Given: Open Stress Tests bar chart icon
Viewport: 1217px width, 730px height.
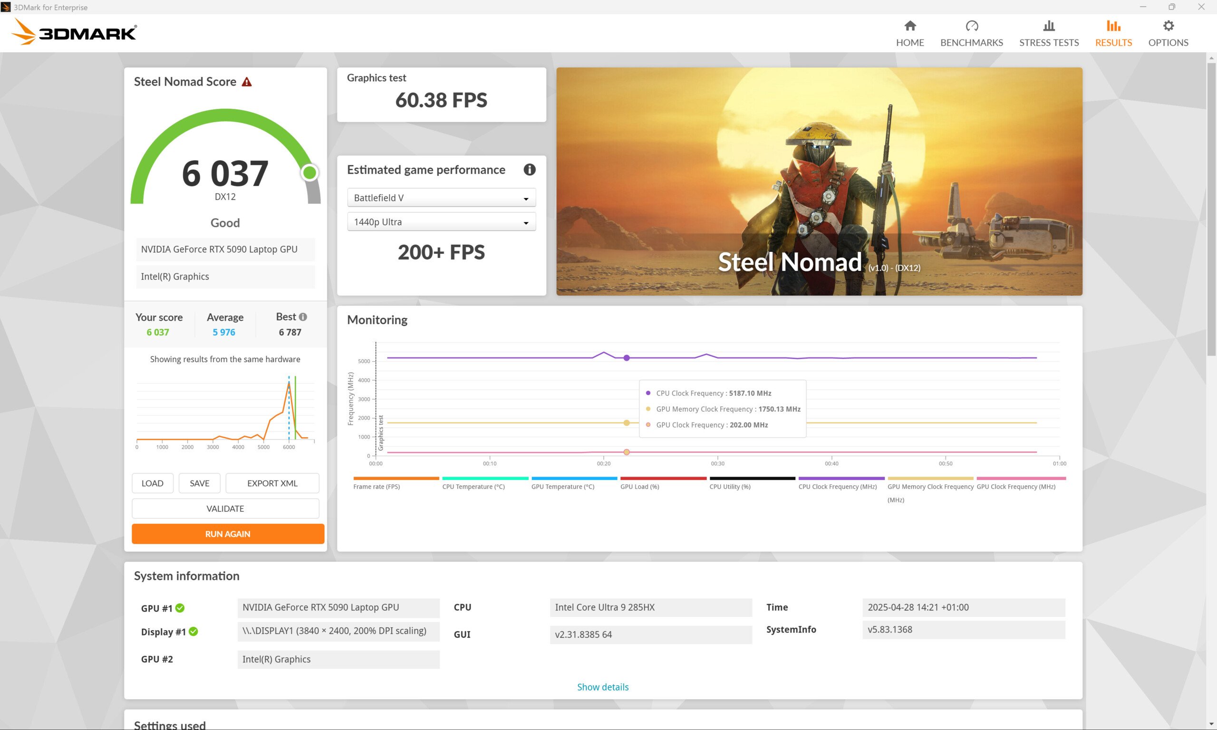Looking at the screenshot, I should coord(1048,26).
